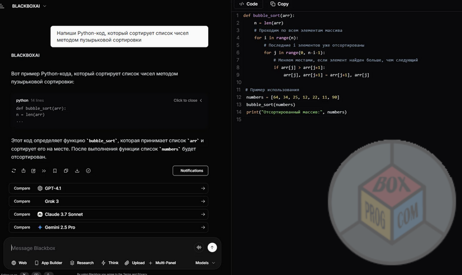Collapse python code block via Click to close
This screenshot has height=275, width=462.
click(x=188, y=101)
